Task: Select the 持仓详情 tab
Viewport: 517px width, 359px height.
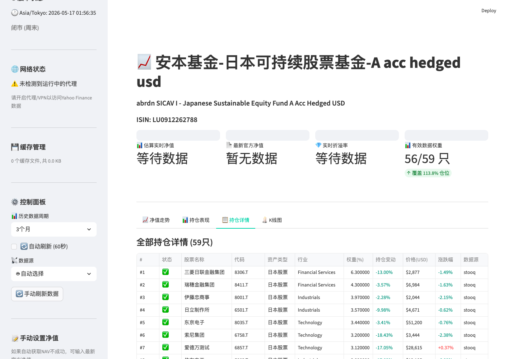Action: [x=236, y=220]
